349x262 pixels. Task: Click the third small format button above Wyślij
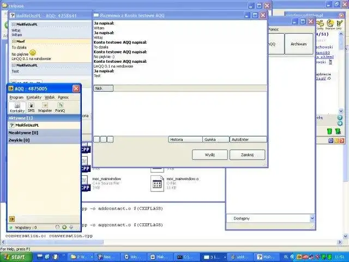110,139
